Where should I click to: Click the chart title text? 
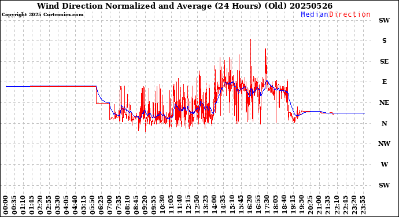click(184, 6)
